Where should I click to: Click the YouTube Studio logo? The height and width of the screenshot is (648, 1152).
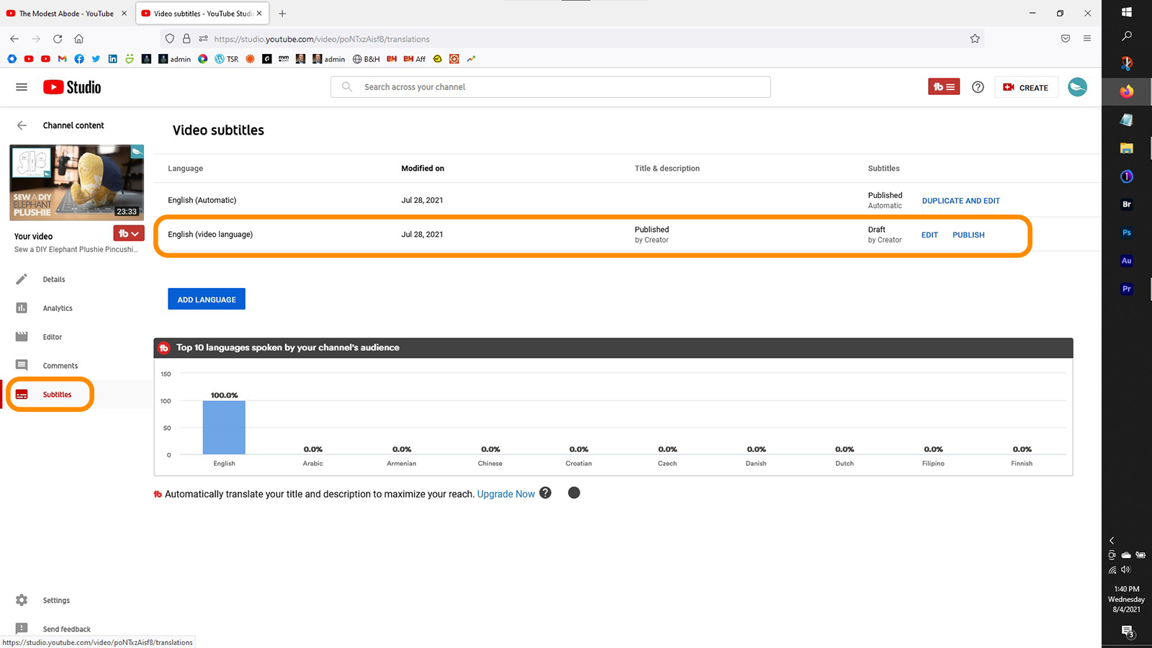pos(72,87)
